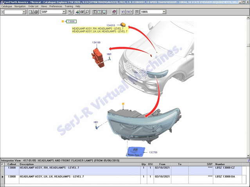This screenshot has height=187, width=250.
Task: Click the To column header
Action: (180, 164)
